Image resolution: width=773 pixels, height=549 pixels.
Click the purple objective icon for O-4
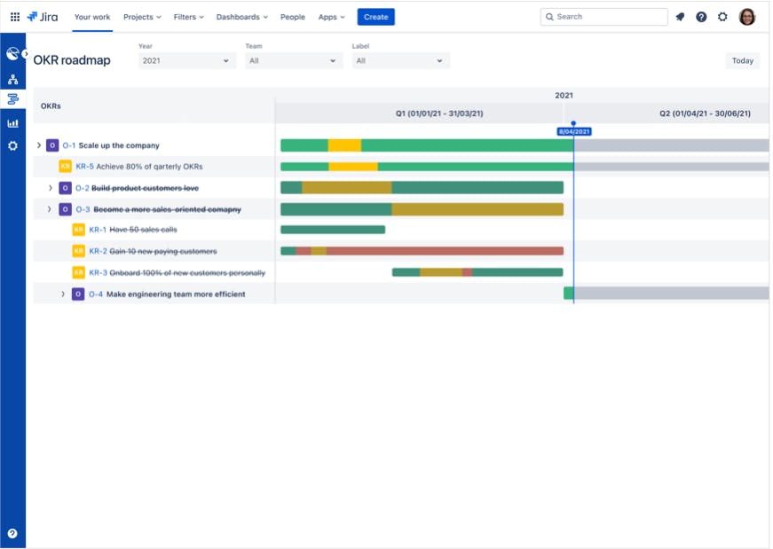click(x=78, y=294)
